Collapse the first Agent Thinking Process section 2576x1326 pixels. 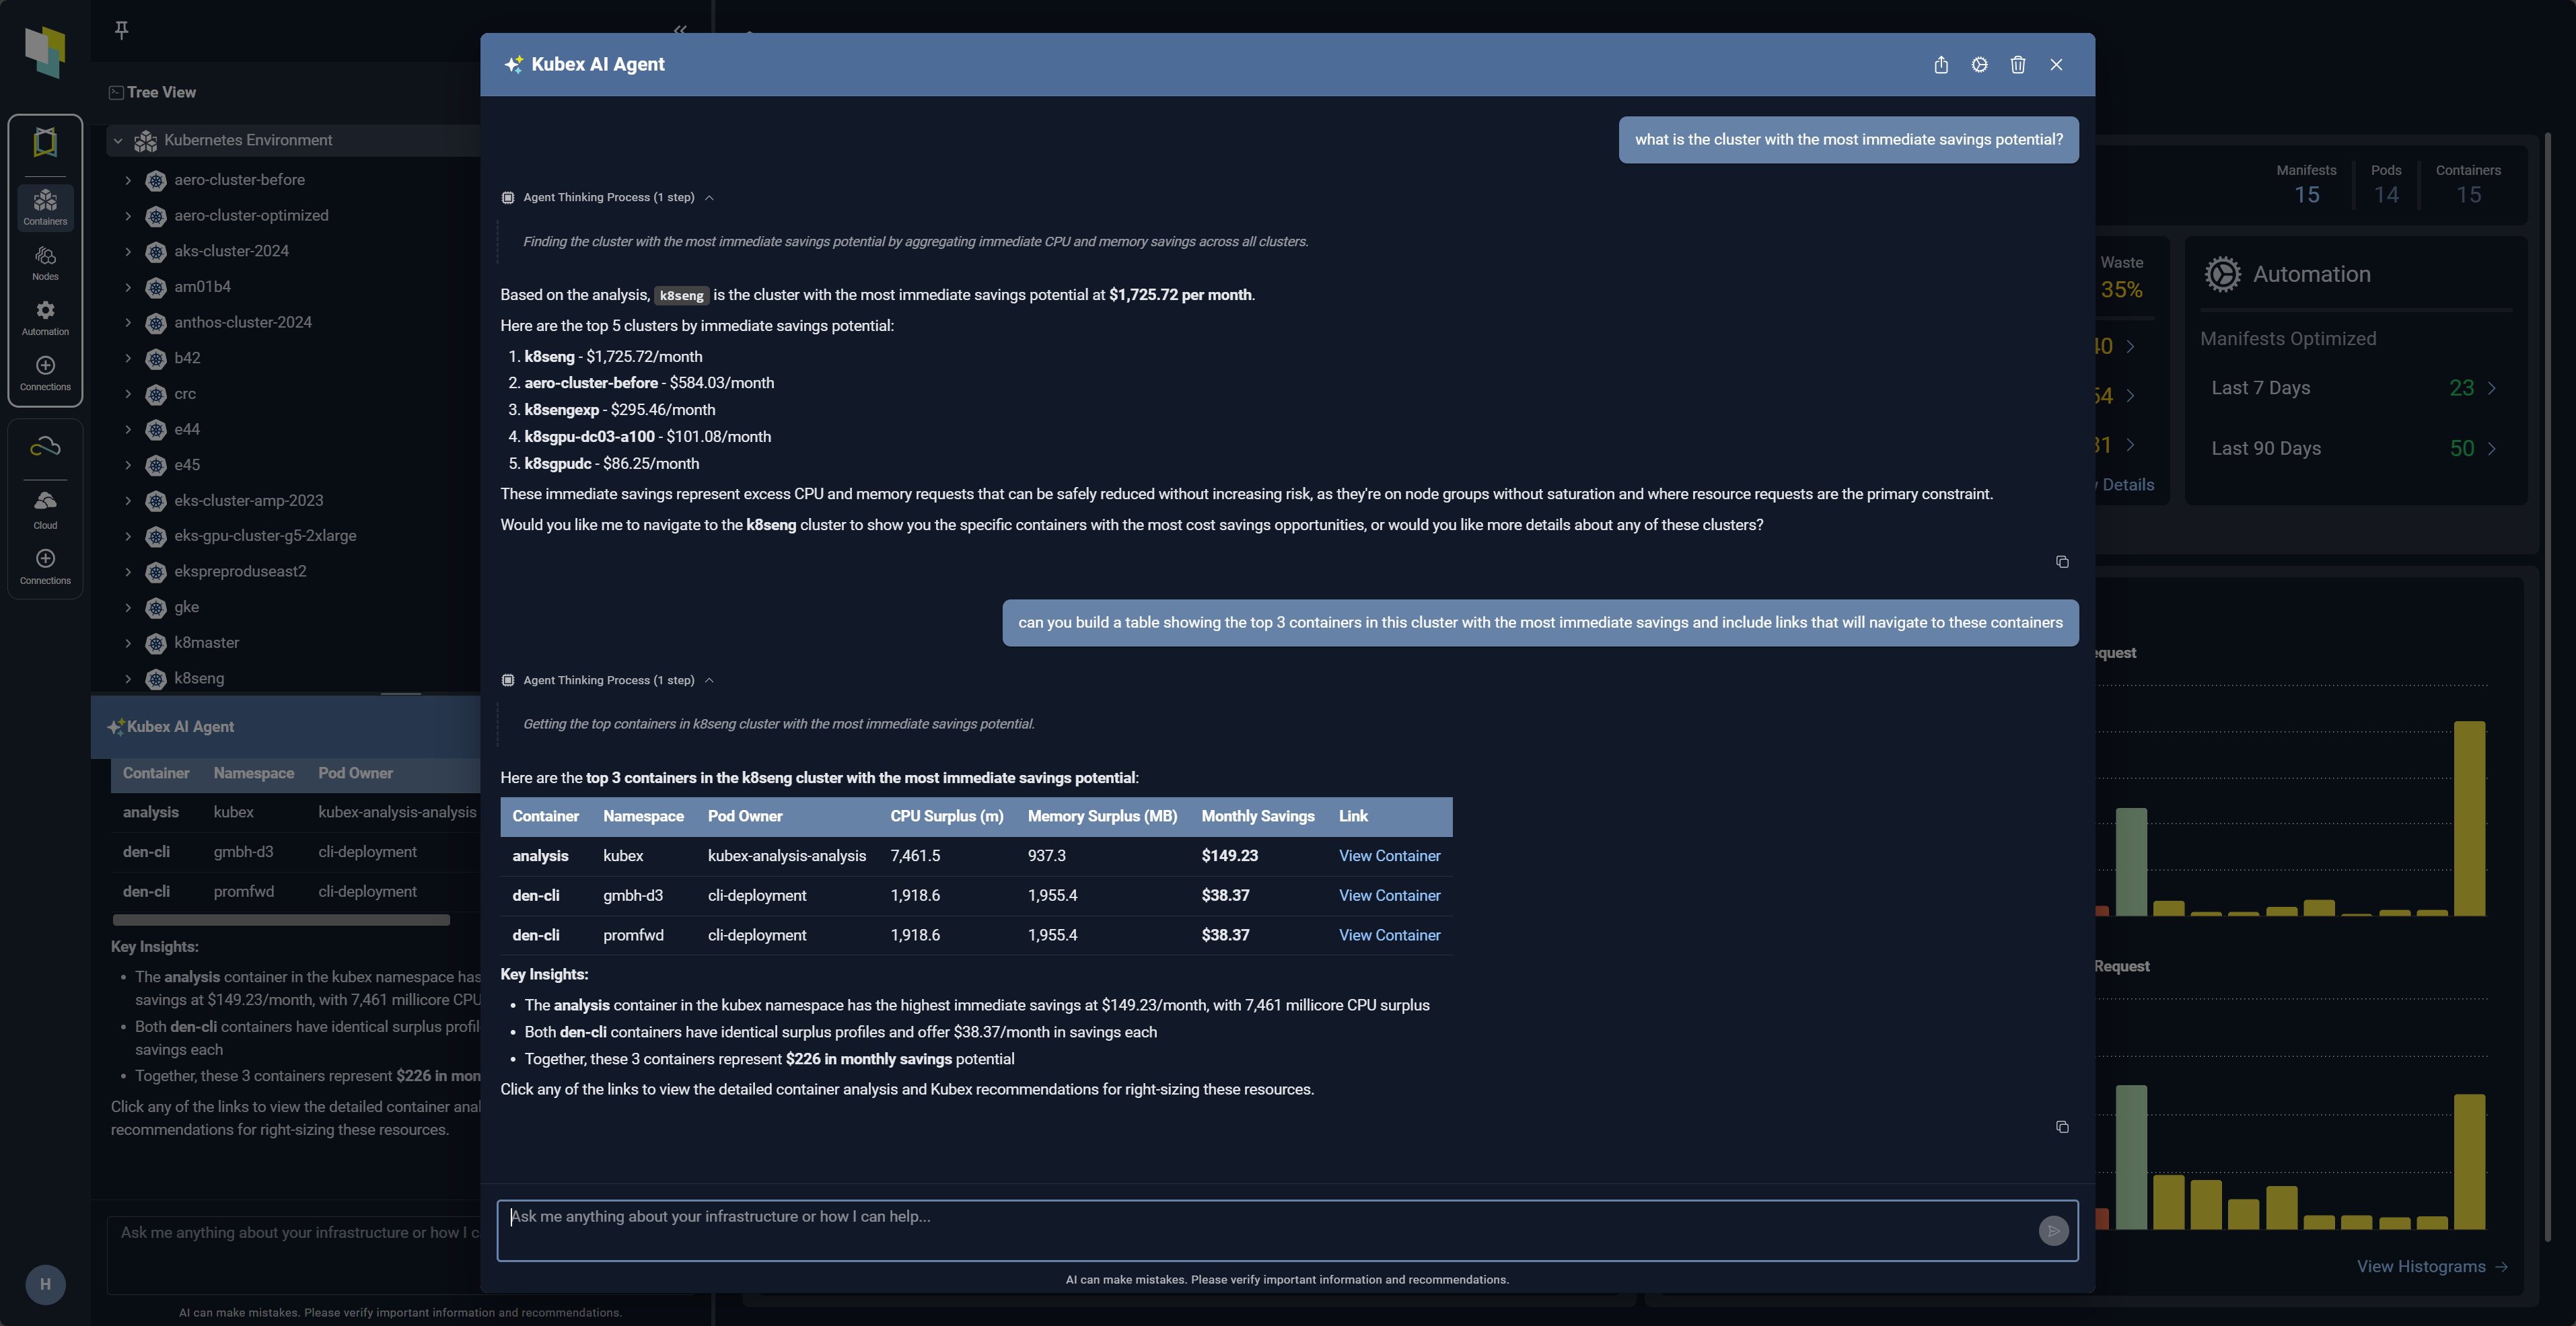tap(709, 198)
